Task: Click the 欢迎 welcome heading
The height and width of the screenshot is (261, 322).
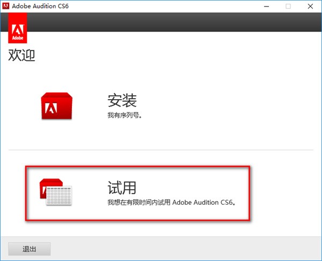Action: point(21,55)
